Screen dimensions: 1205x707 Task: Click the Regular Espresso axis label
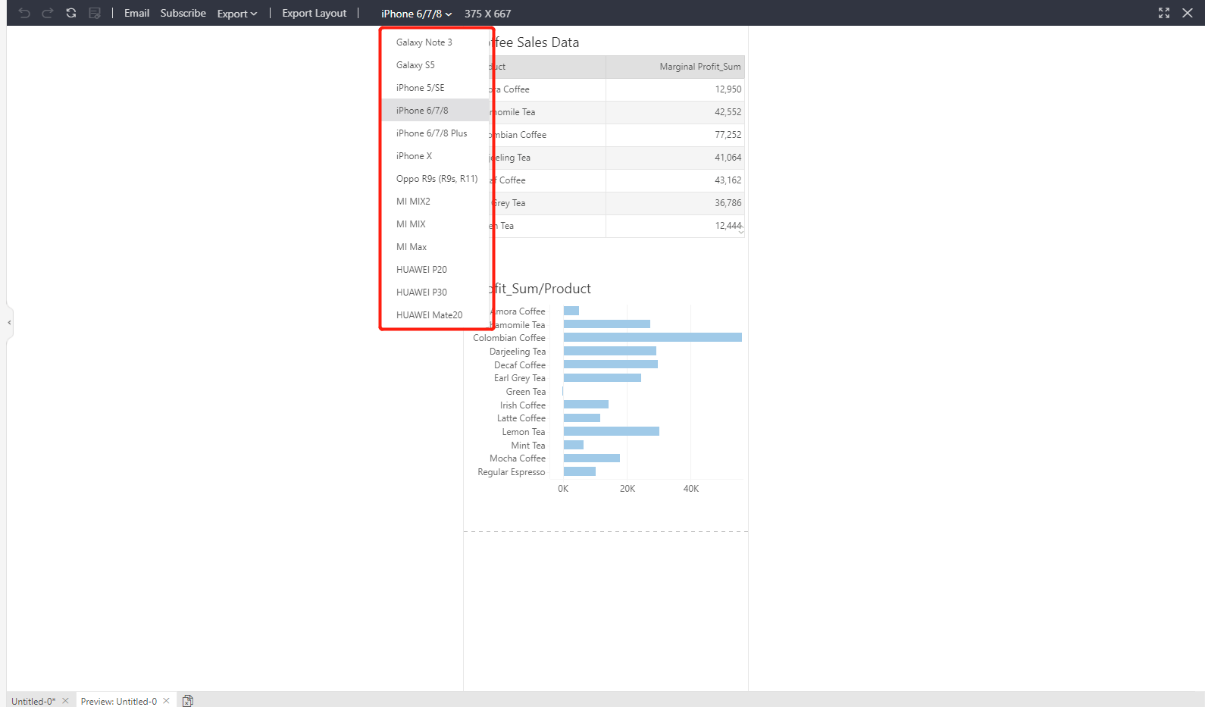[512, 472]
